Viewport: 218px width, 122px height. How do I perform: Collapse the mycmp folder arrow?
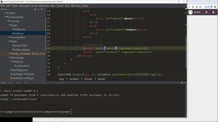7,21
